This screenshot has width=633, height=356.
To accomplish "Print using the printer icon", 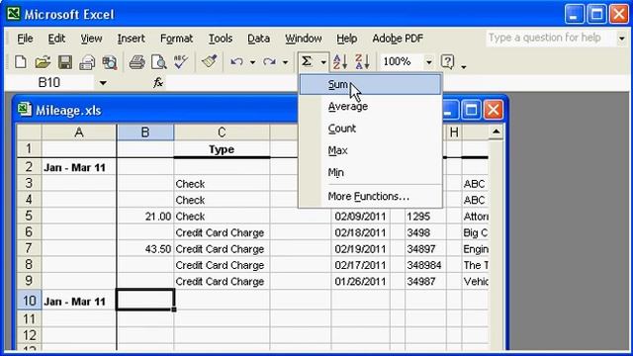I will (136, 62).
